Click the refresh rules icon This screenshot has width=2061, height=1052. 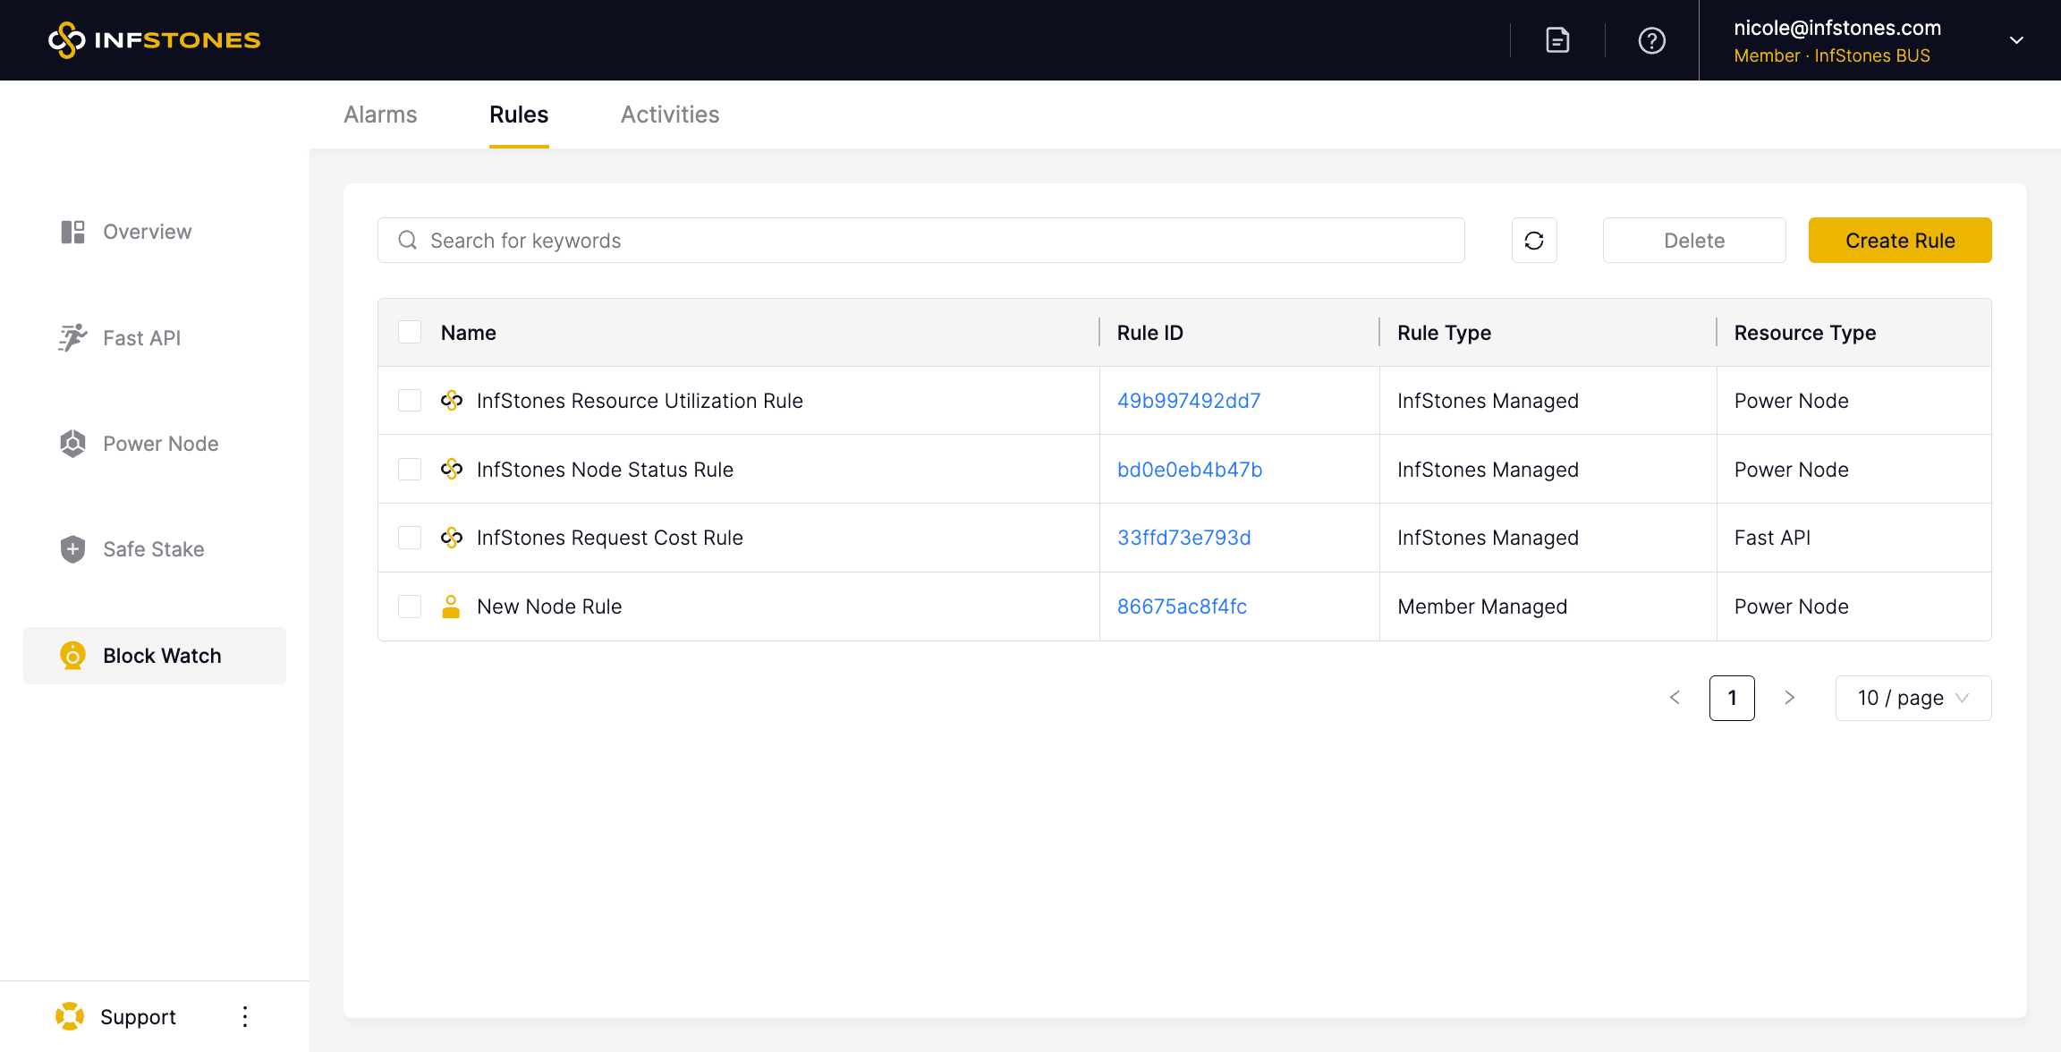pyautogui.click(x=1534, y=241)
